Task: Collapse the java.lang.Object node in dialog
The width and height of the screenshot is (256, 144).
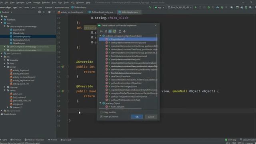Action: click(x=100, y=103)
